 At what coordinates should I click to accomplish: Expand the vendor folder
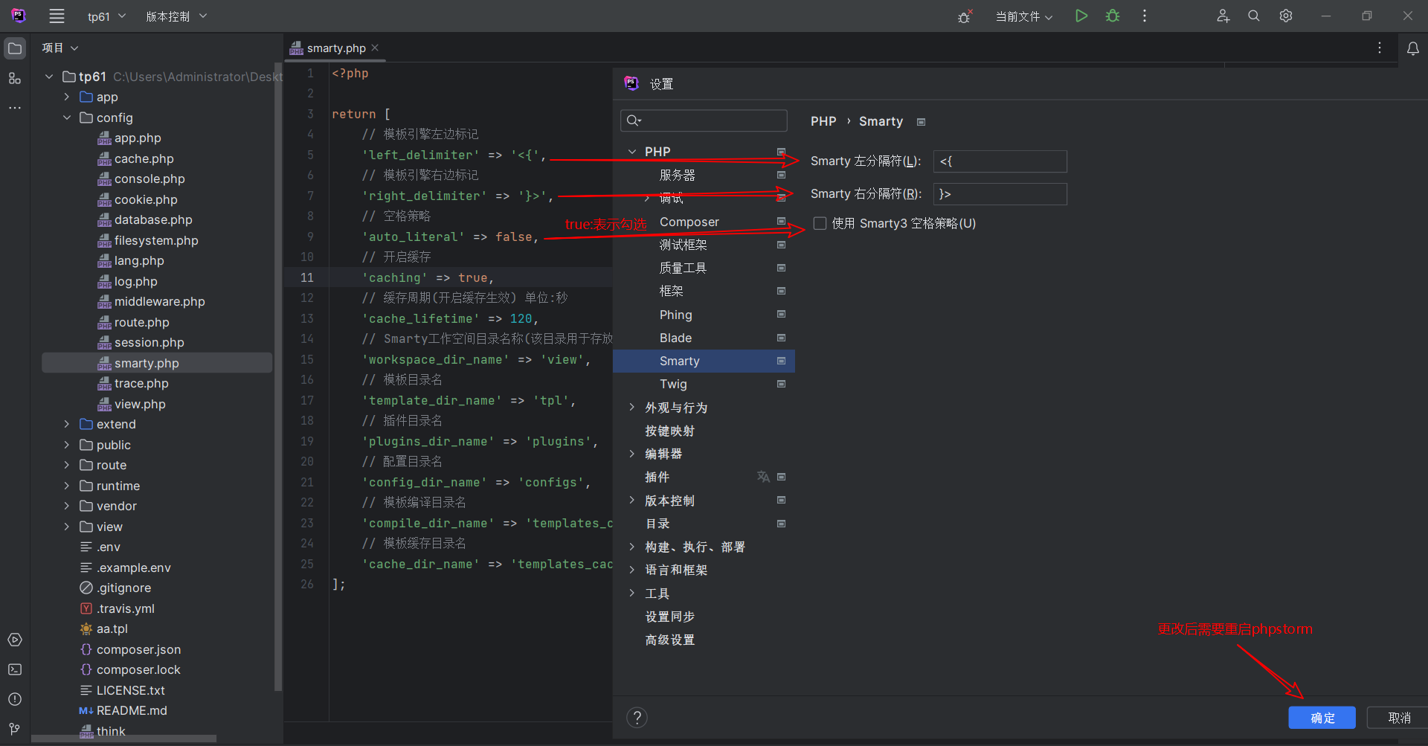pyautogui.click(x=67, y=506)
